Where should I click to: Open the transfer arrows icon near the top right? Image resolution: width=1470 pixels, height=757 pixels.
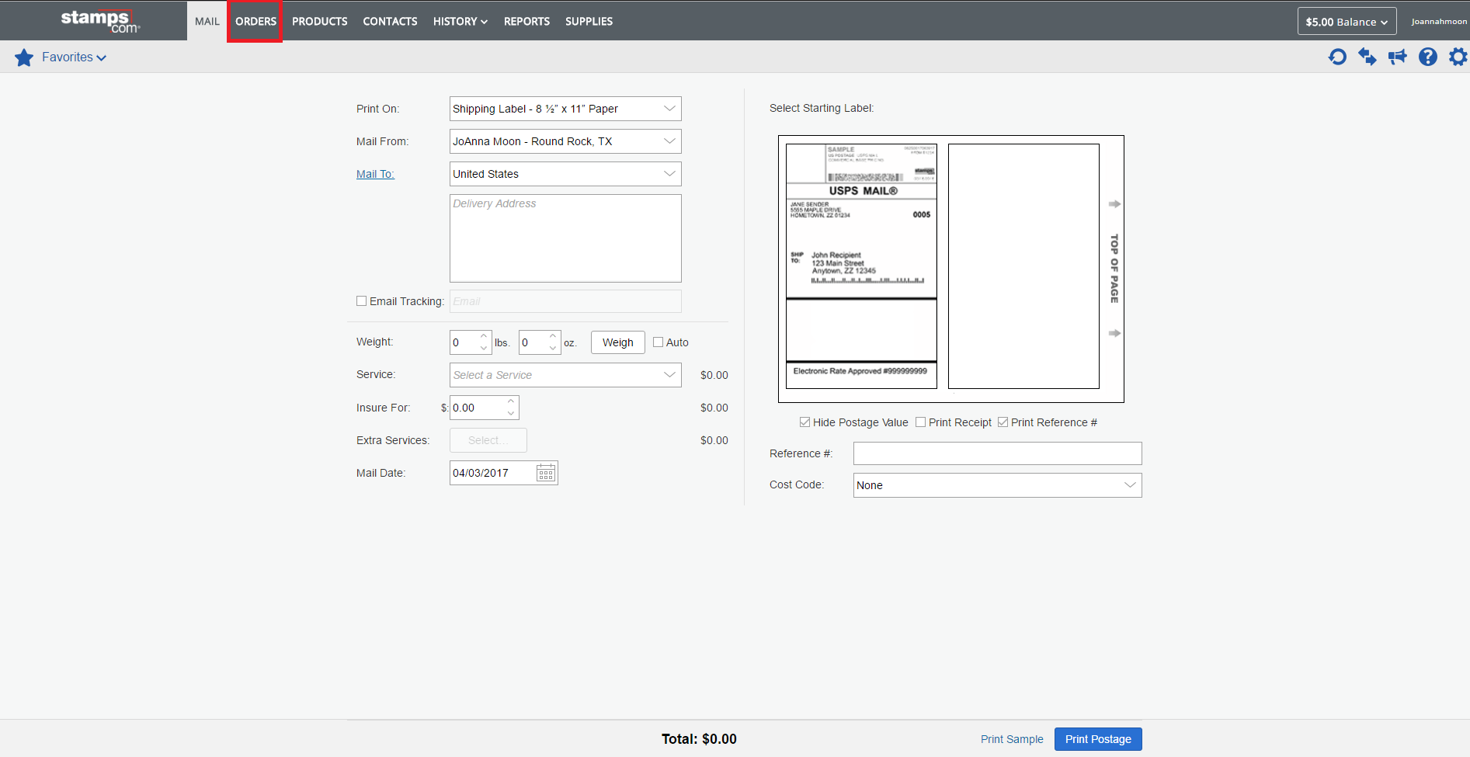1367,57
